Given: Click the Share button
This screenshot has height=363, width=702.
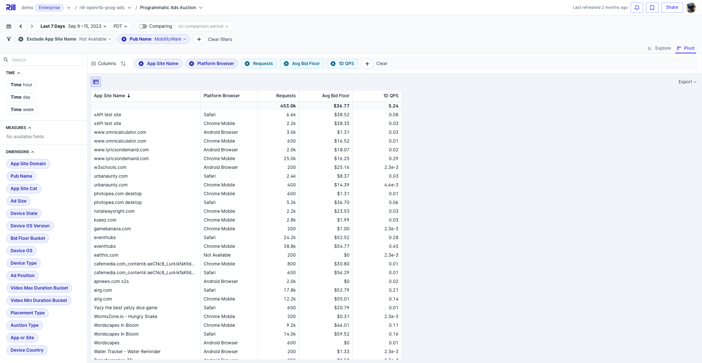Looking at the screenshot, I should [672, 8].
